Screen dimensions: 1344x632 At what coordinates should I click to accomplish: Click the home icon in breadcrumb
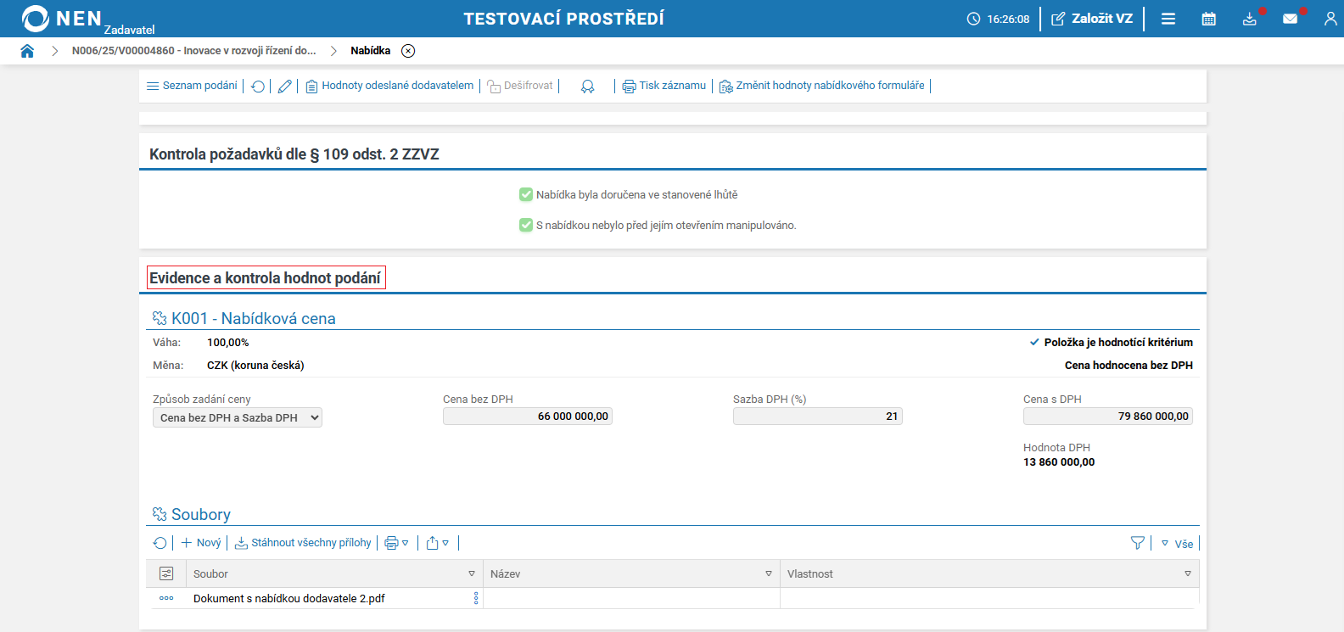pos(27,51)
